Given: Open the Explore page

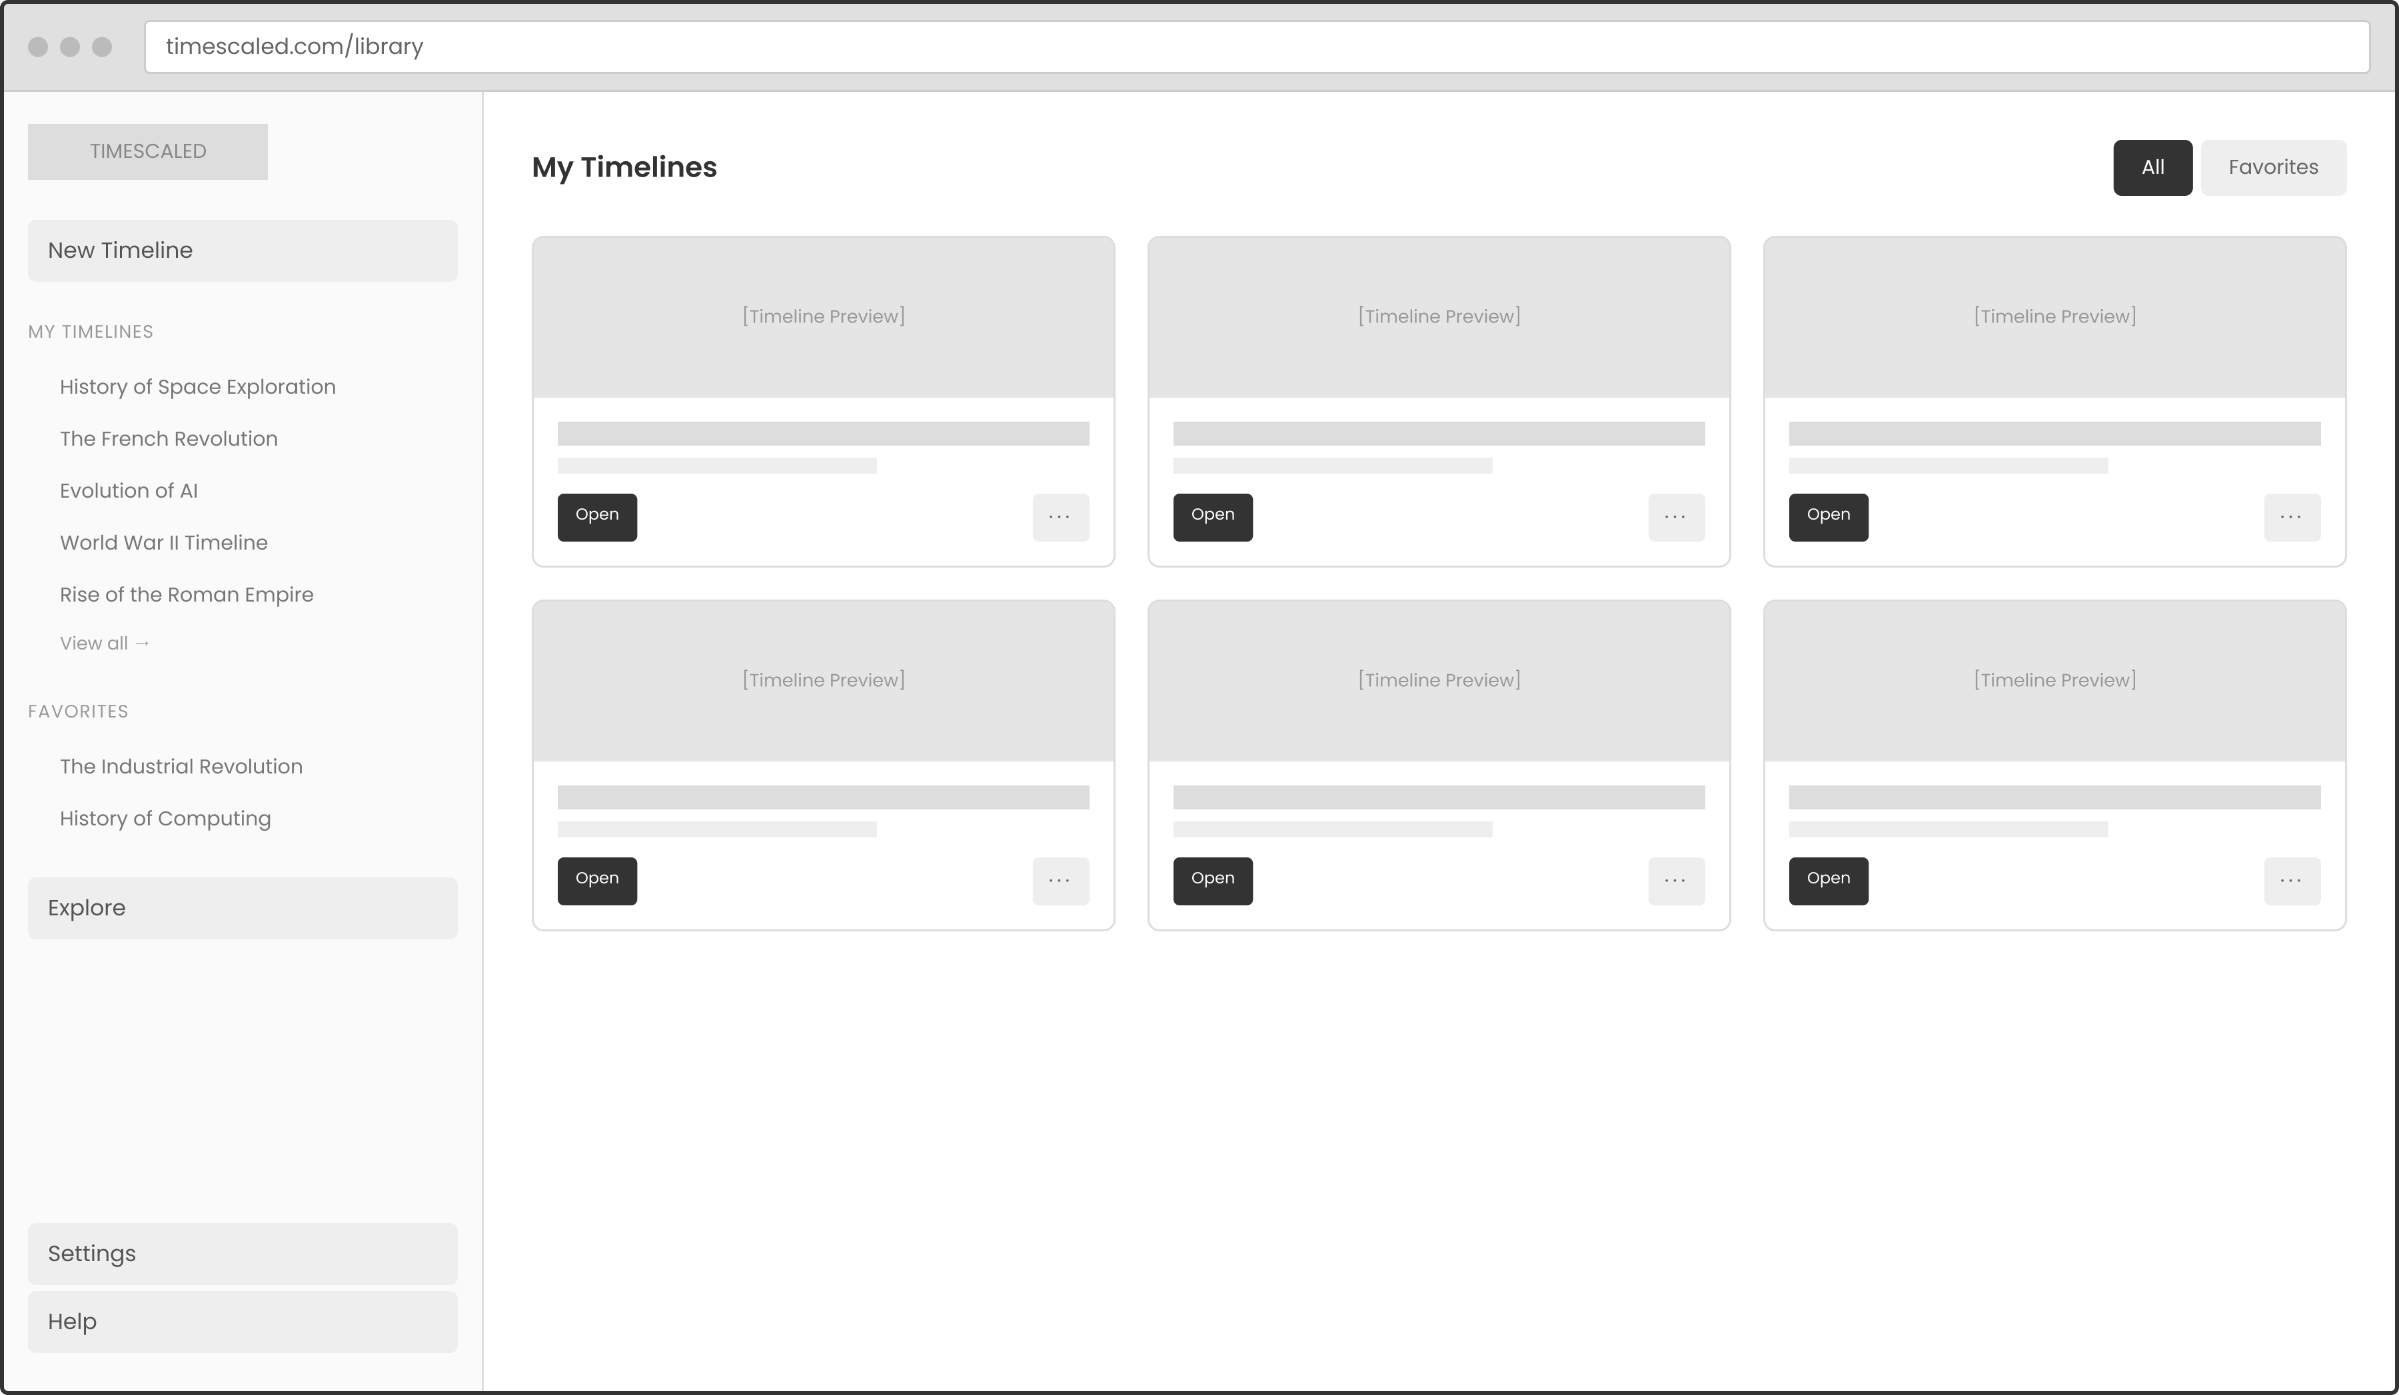Looking at the screenshot, I should click(x=87, y=907).
